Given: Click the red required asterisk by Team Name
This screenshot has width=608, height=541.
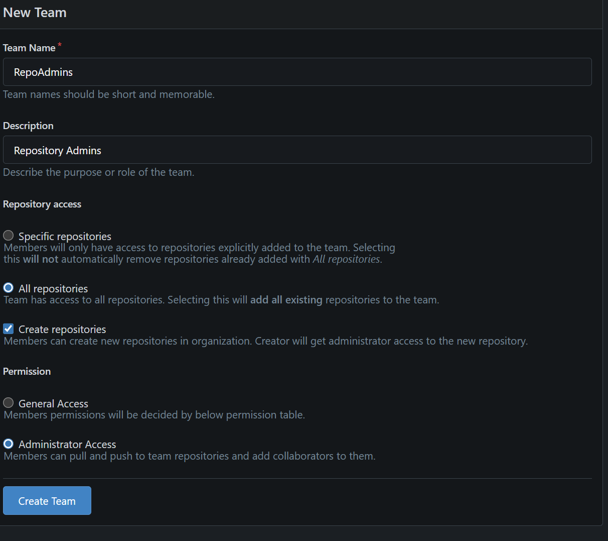Looking at the screenshot, I should click(x=60, y=45).
